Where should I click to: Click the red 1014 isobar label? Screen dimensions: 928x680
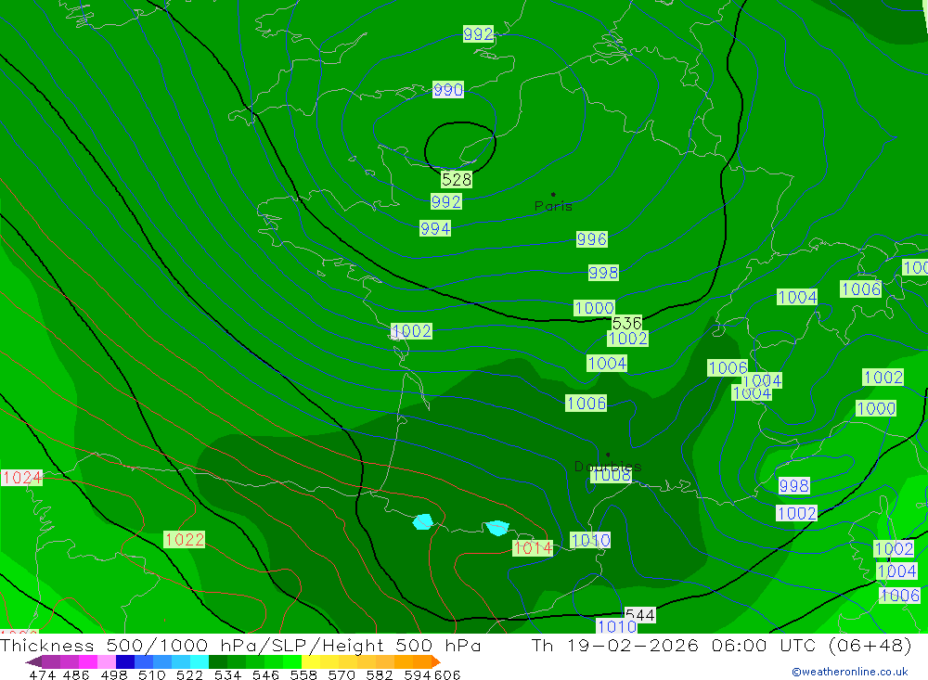coord(533,548)
